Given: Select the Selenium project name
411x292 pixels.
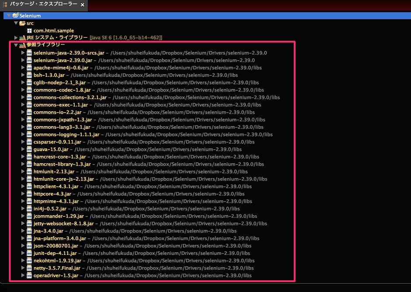Looking at the screenshot, I should pos(30,16).
